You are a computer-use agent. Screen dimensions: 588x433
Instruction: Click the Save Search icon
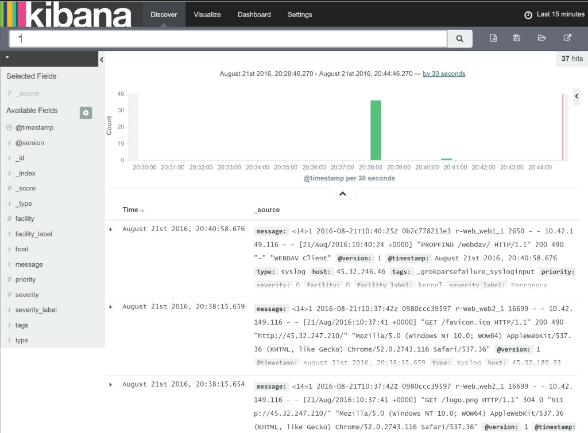point(517,38)
